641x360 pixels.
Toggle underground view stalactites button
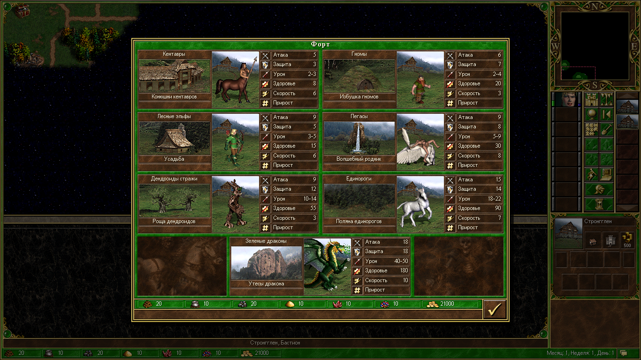click(x=606, y=100)
